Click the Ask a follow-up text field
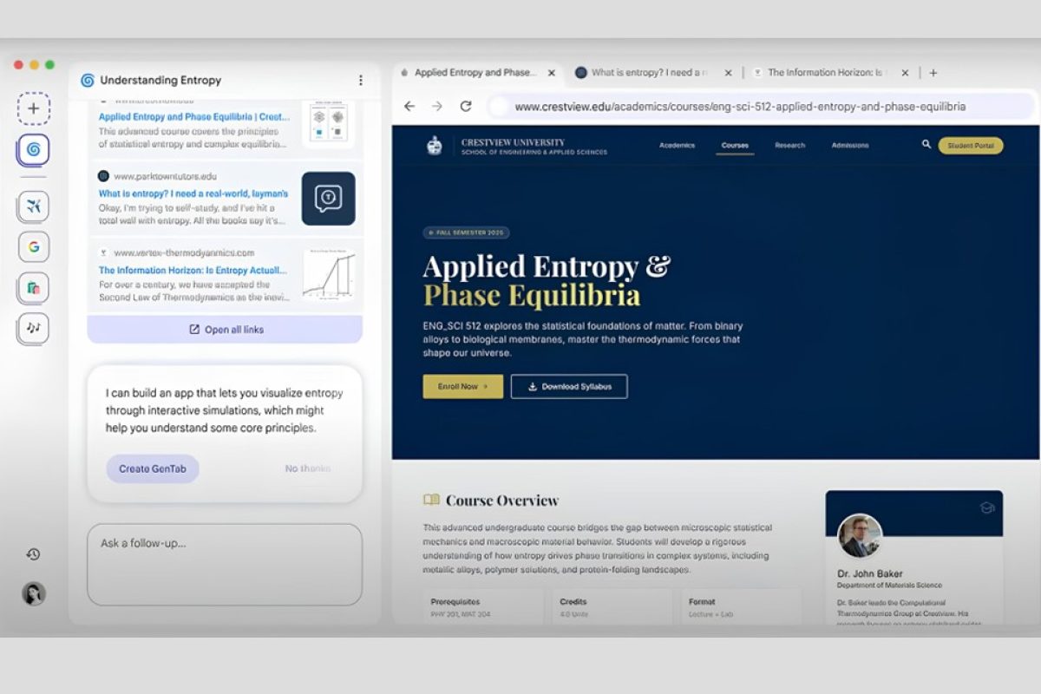Screen dimensions: 1041x694 pos(225,564)
